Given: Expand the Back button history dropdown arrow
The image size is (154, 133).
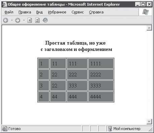Looking at the screenshot, I should (x=12, y=20).
